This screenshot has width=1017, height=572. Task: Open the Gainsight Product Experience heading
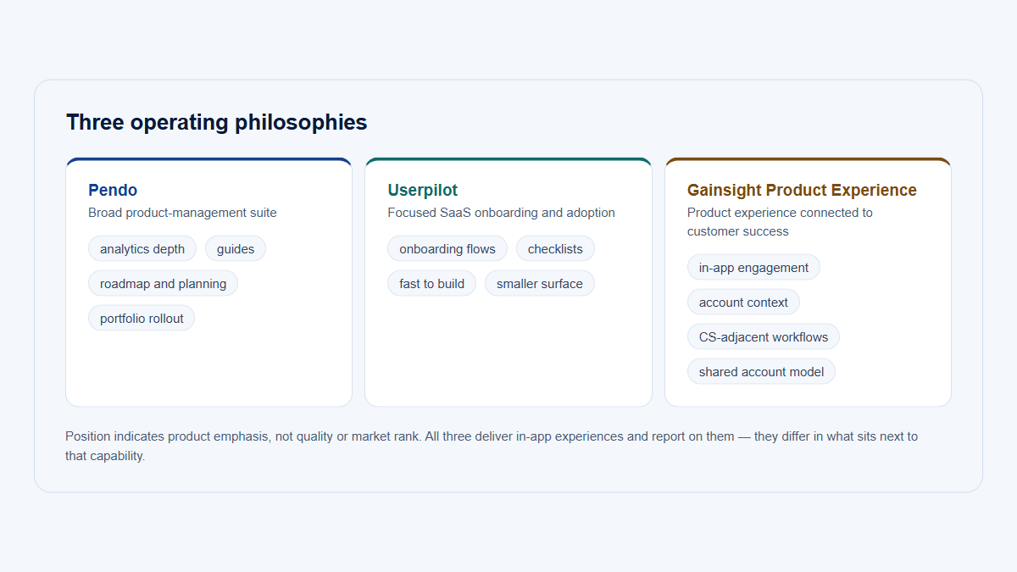point(802,190)
